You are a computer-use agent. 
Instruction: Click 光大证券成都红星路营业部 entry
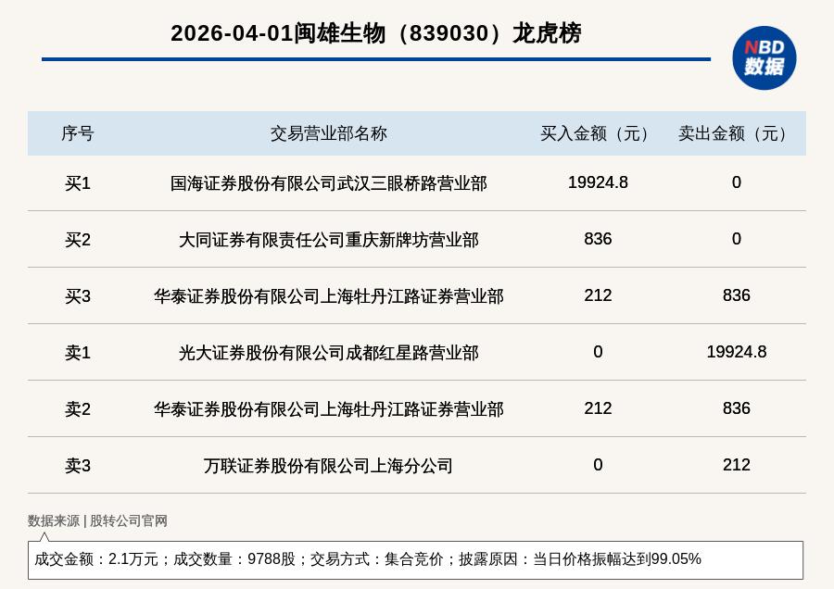pos(328,353)
